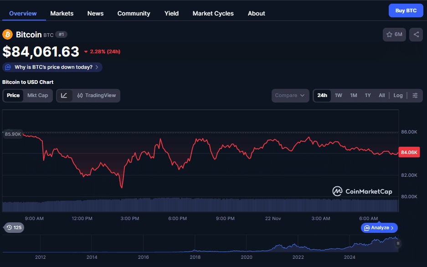Set chart range to 1W
Viewport: 427px width, 267px height.
pos(338,96)
